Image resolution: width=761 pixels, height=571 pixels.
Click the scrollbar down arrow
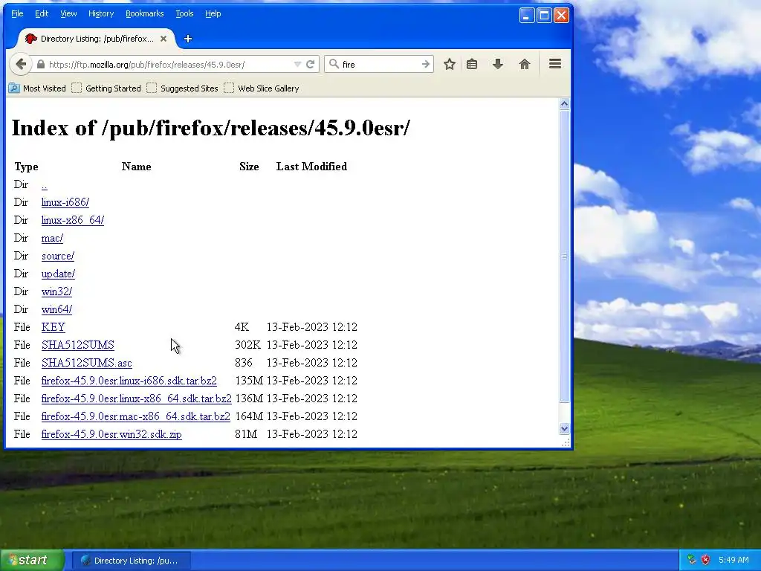[564, 428]
